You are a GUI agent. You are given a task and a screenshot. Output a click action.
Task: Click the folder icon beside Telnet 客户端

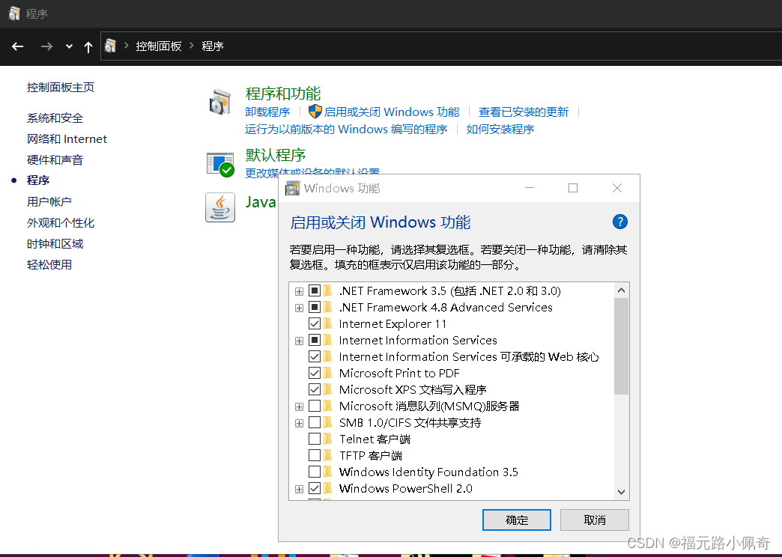(x=327, y=439)
